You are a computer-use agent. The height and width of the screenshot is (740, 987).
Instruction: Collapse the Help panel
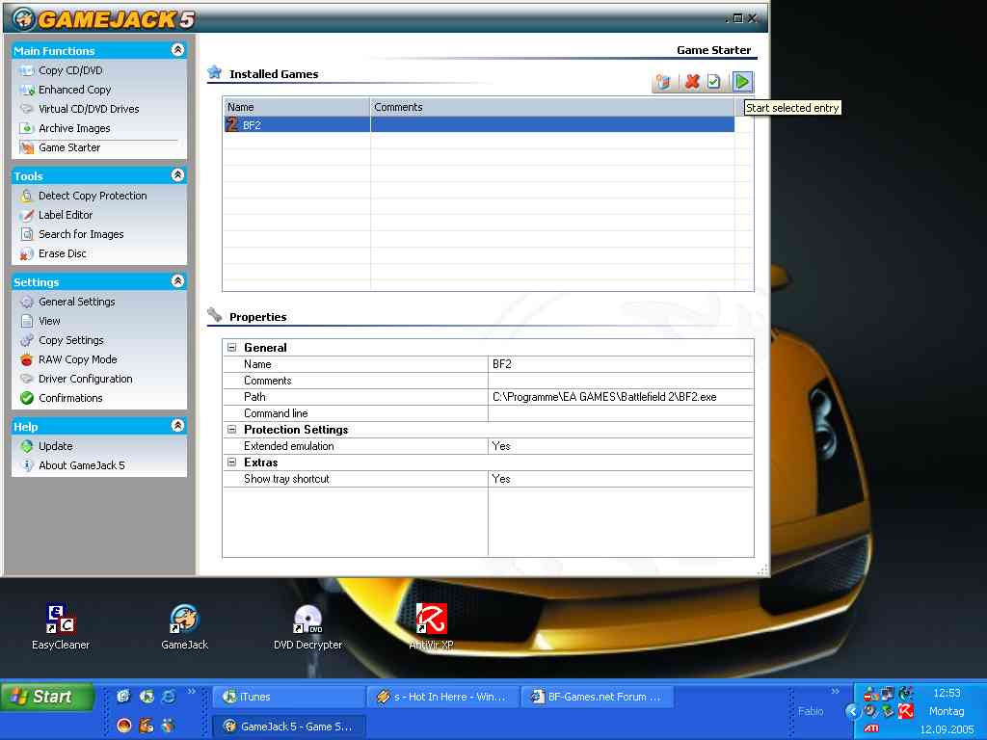tap(177, 425)
